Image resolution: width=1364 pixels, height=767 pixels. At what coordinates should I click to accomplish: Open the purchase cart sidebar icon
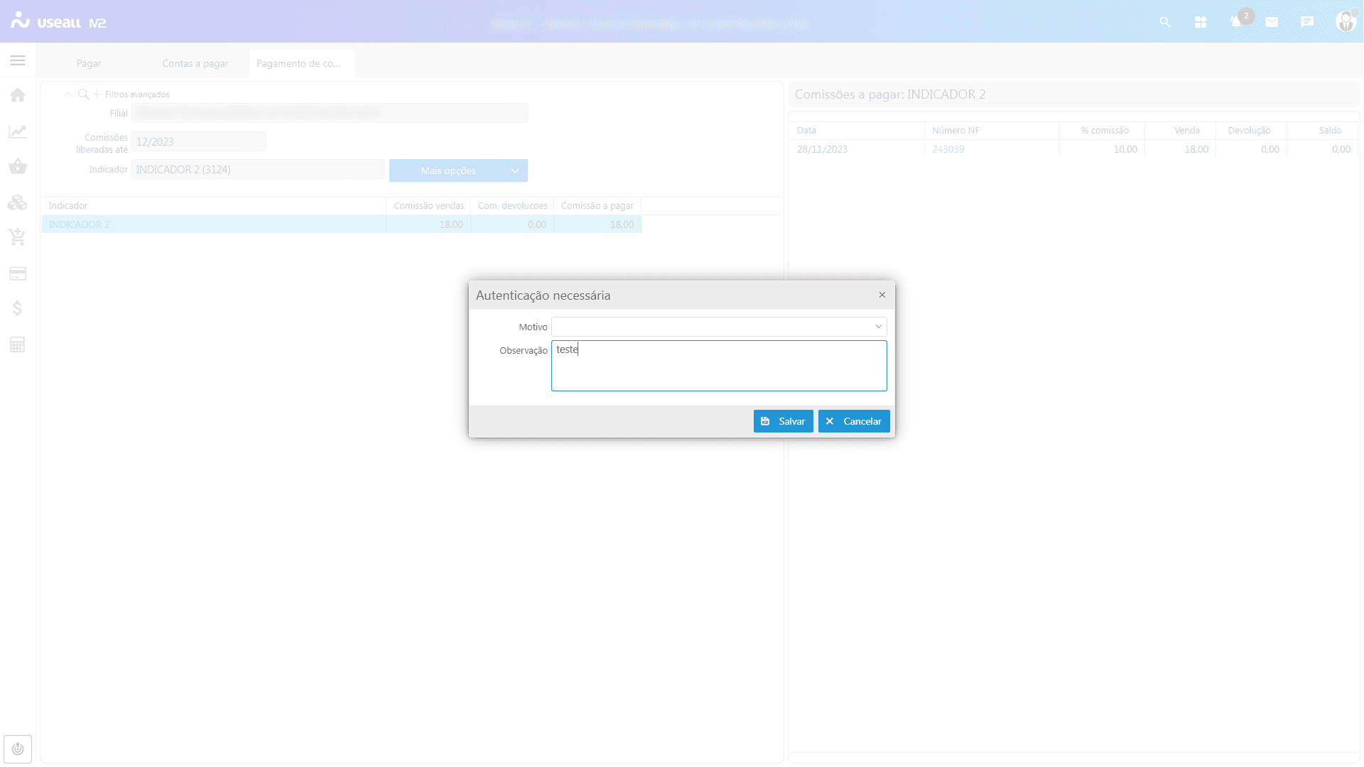[18, 237]
